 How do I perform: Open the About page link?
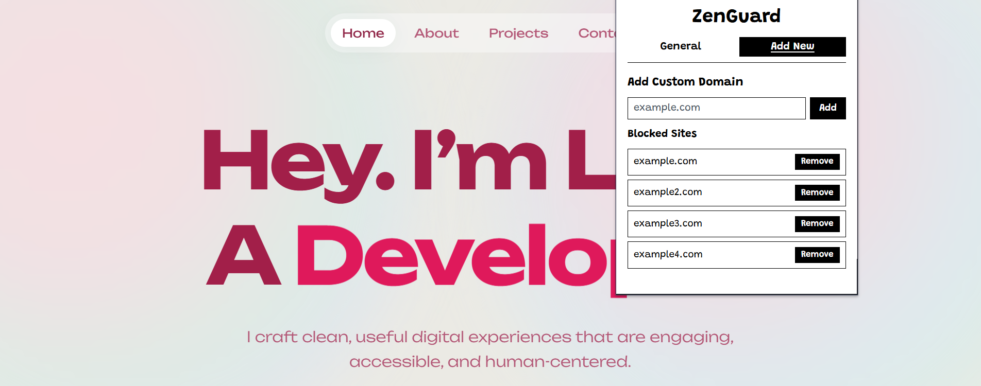[436, 33]
